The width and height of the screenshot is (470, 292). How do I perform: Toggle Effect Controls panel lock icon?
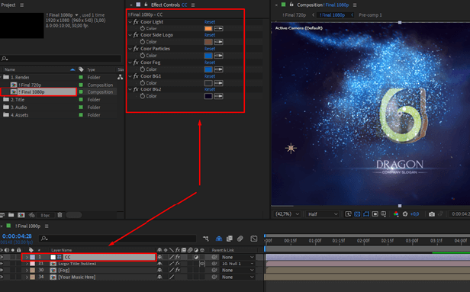tap(146, 5)
